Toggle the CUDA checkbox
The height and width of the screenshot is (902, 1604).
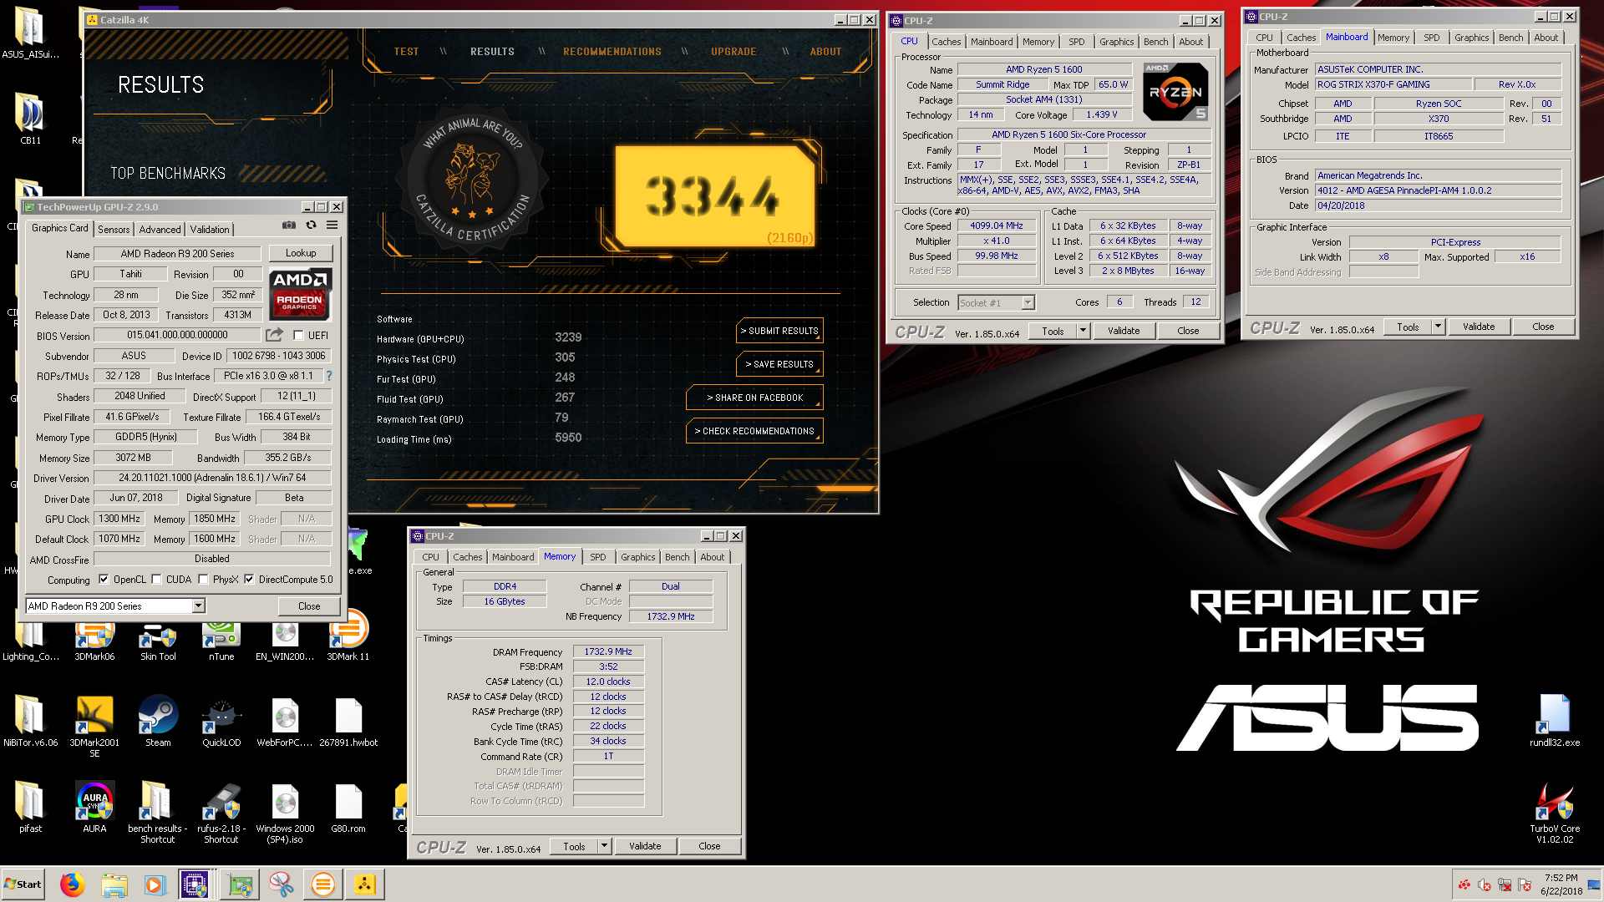[156, 579]
